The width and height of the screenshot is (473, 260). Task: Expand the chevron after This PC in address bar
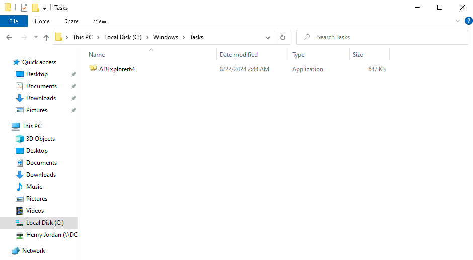pos(98,37)
